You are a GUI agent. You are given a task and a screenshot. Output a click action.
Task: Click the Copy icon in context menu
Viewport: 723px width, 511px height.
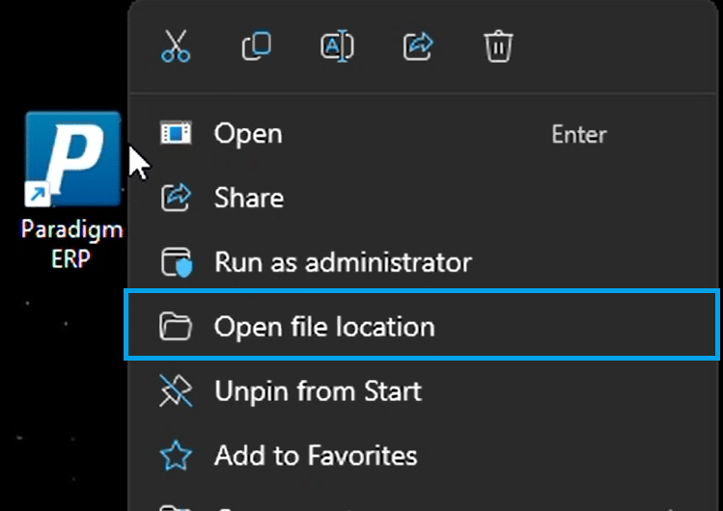coord(257,46)
